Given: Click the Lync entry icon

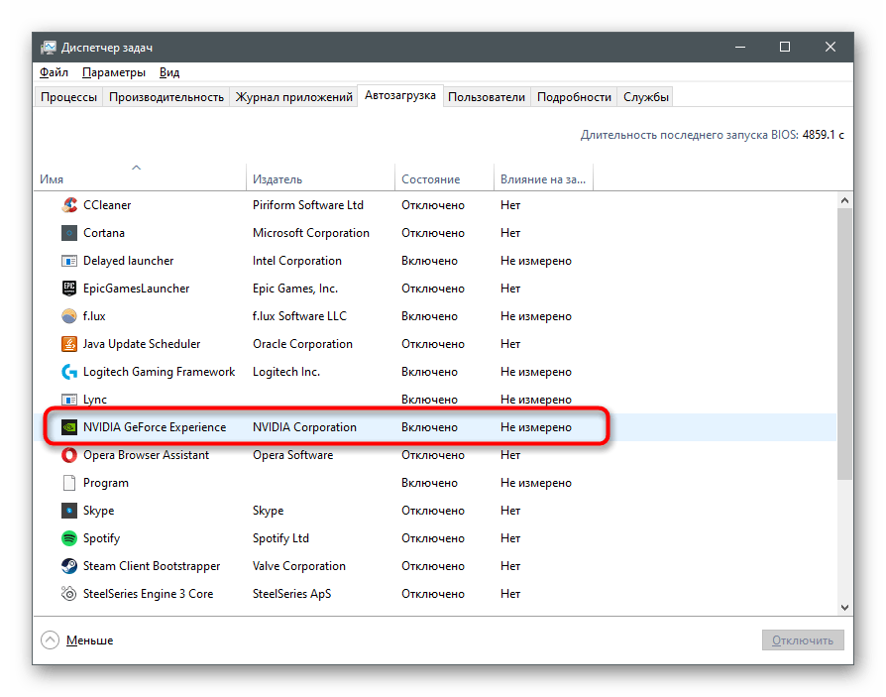Looking at the screenshot, I should (69, 400).
